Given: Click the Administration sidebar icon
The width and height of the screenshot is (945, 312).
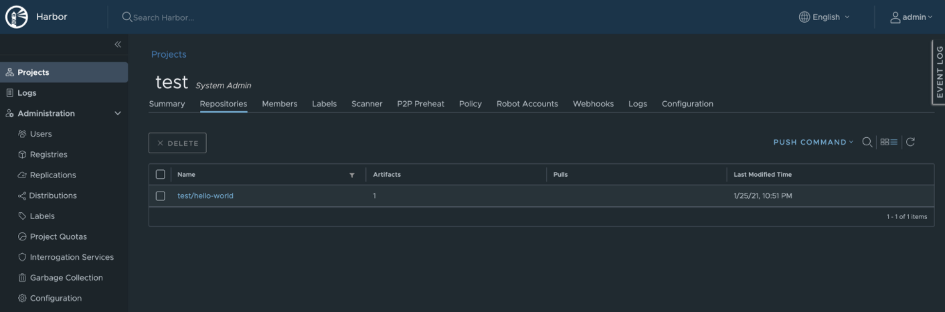Looking at the screenshot, I should click(9, 114).
